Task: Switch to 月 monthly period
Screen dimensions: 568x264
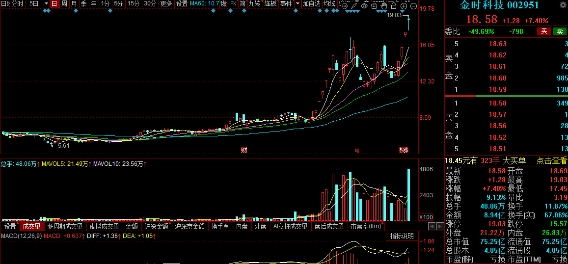Action: click(74, 4)
